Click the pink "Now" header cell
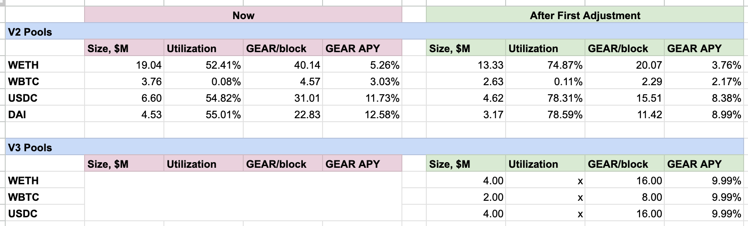 pos(243,16)
